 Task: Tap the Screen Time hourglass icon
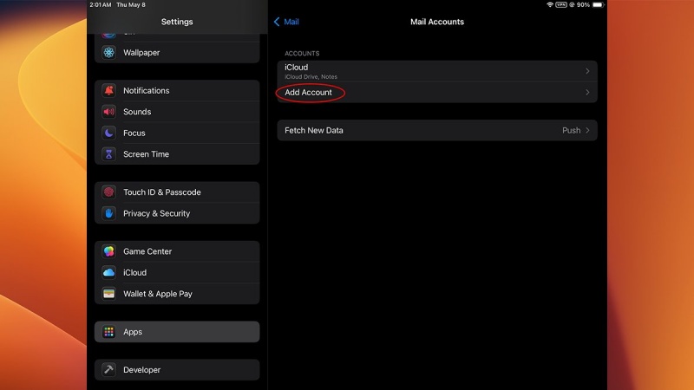pyautogui.click(x=109, y=154)
